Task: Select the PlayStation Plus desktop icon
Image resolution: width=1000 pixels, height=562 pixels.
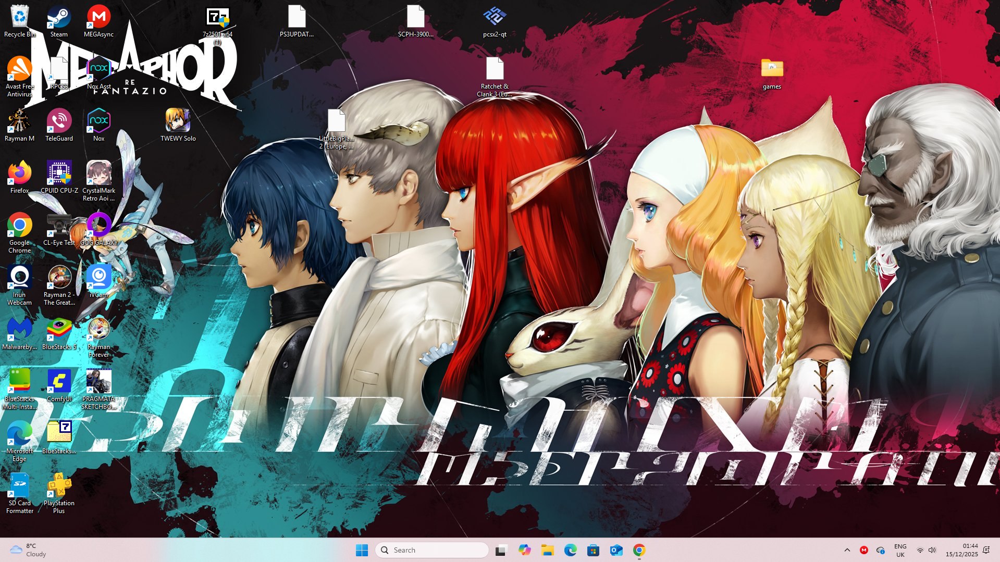Action: coord(59,494)
